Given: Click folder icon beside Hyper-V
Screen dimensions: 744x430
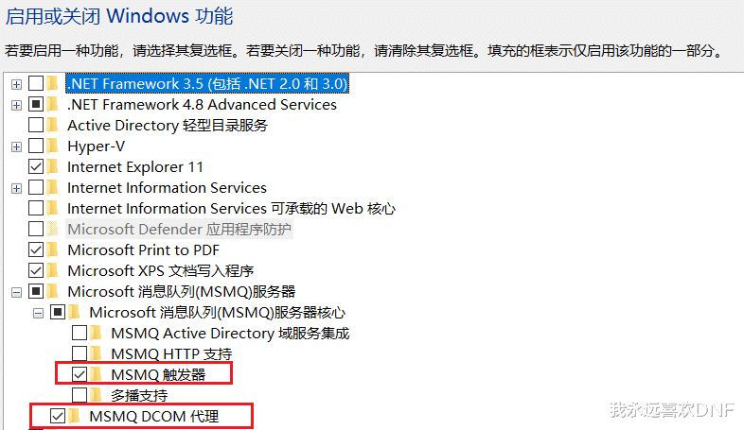Looking at the screenshot, I should [53, 146].
